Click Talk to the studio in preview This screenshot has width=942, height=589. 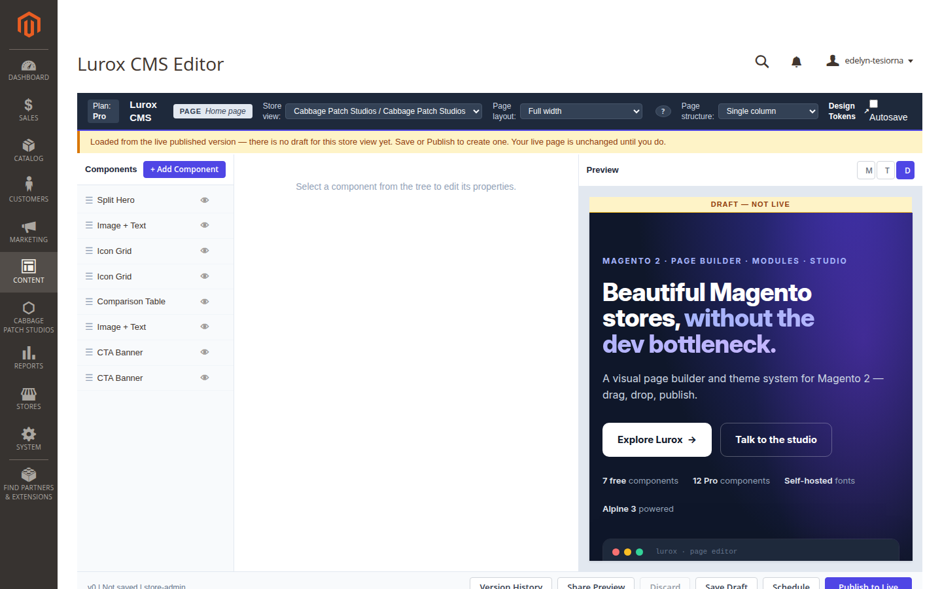point(776,440)
